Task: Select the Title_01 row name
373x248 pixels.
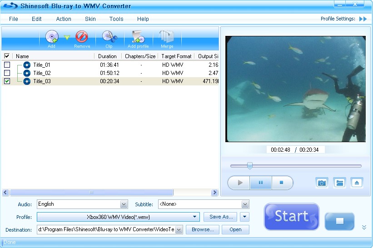Action: point(42,65)
